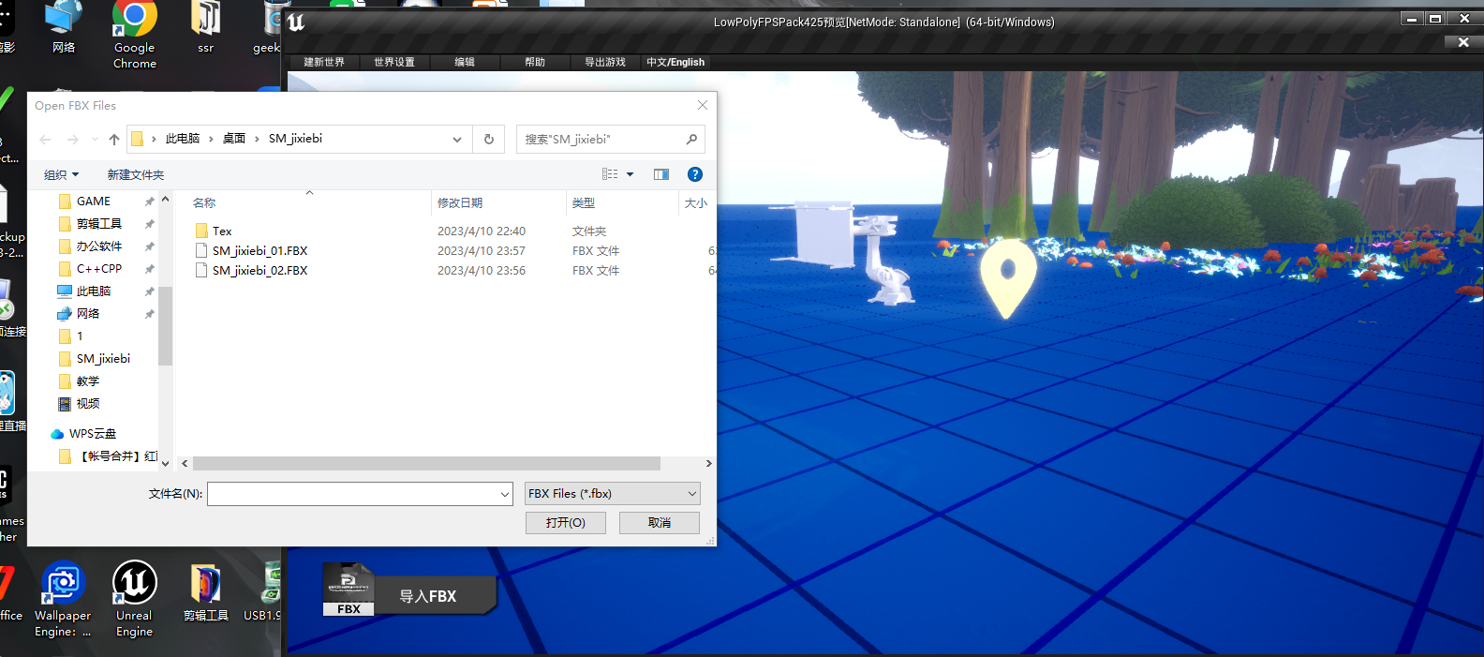The height and width of the screenshot is (657, 1484).
Task: Open view options dropdown arrow
Action: pos(631,174)
